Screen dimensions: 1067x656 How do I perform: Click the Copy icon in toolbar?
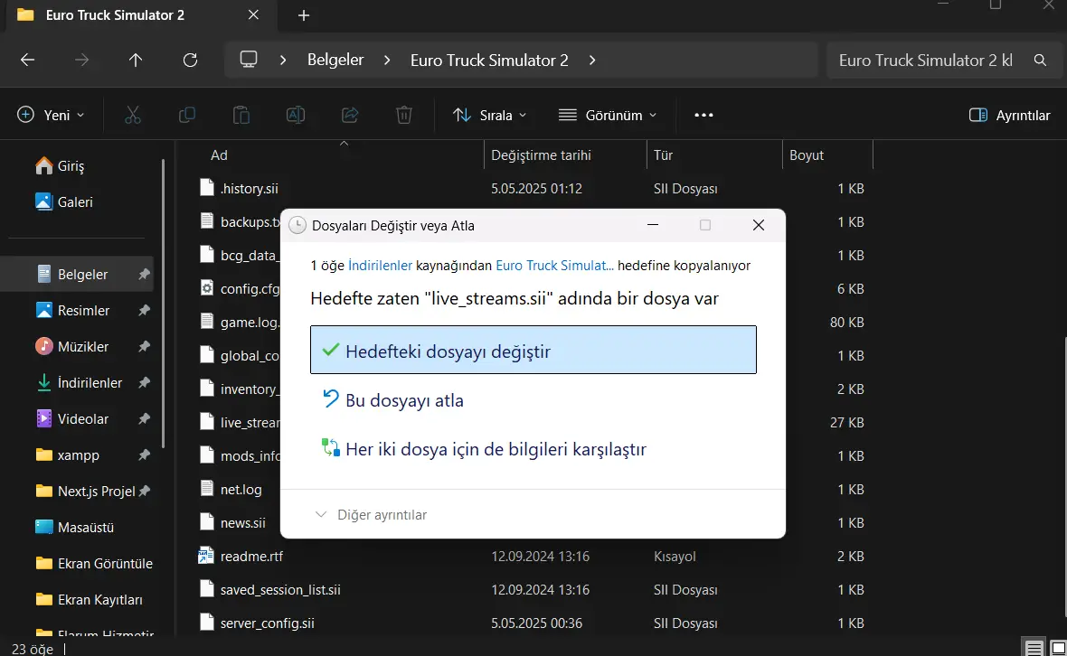point(187,115)
